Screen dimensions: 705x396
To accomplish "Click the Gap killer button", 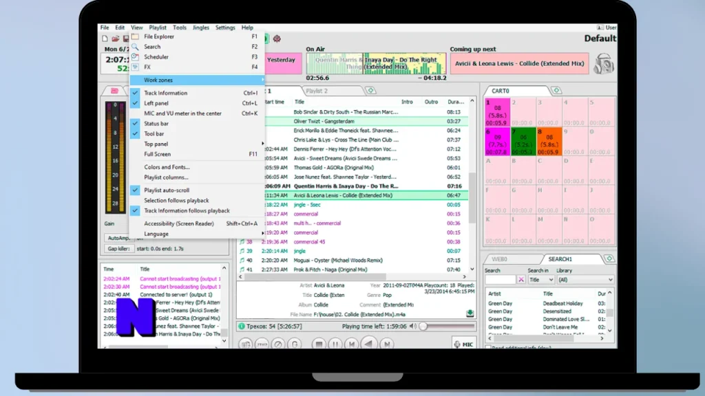I will point(118,249).
